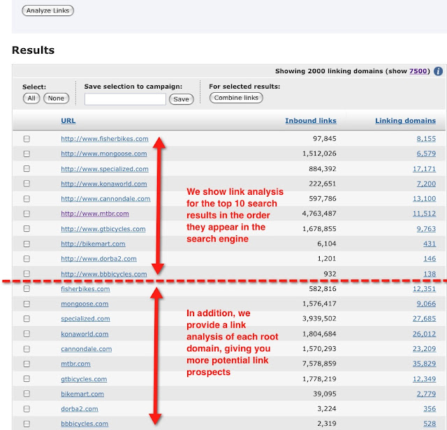Sort by Linking domains column header
447x430 pixels.
[x=405, y=121]
